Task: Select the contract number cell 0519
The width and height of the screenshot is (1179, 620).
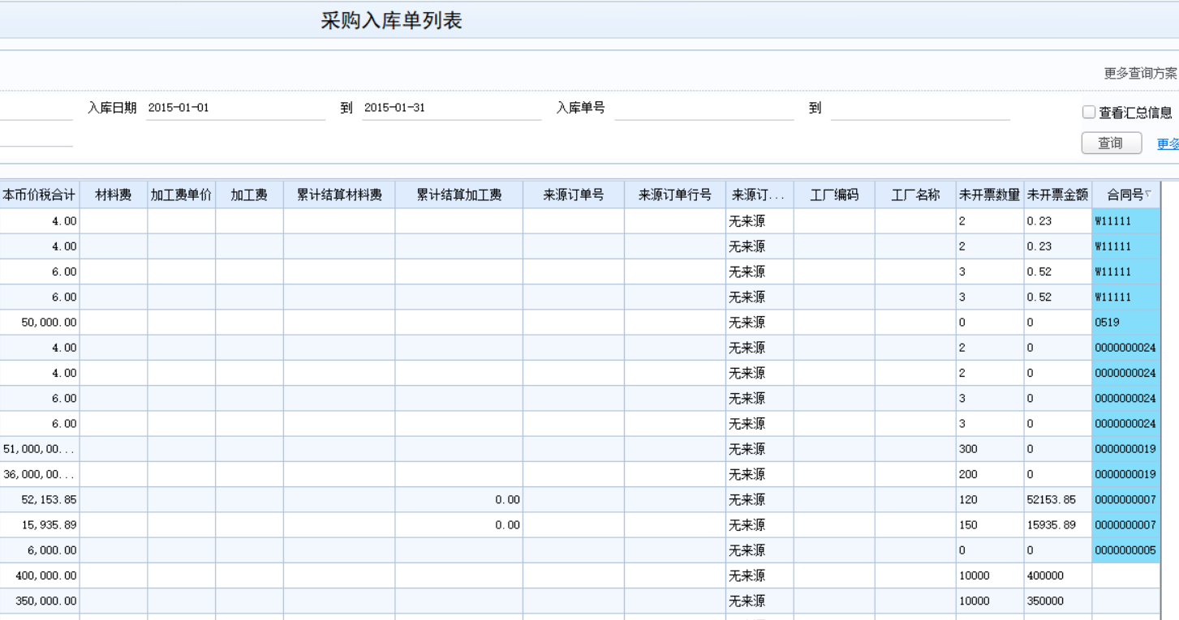Action: tap(1125, 322)
